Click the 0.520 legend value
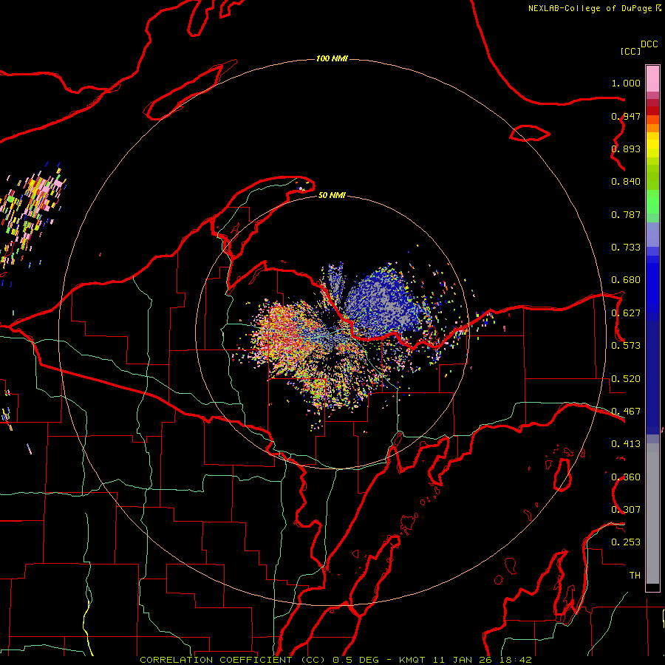This screenshot has height=665, width=665. (x=626, y=379)
